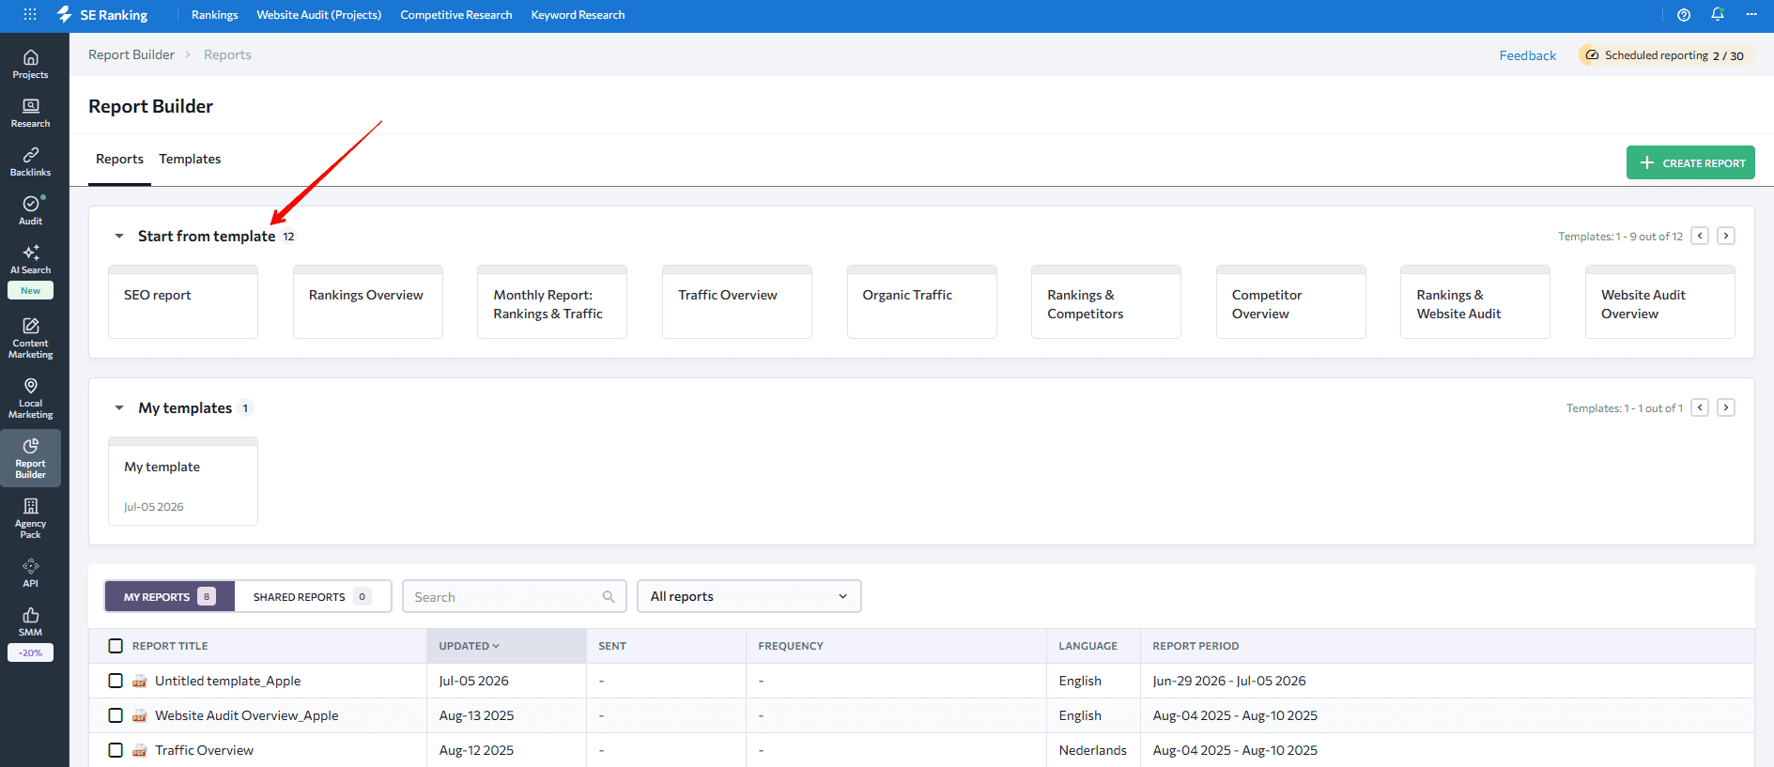Choose the SEO report template card

183,301
